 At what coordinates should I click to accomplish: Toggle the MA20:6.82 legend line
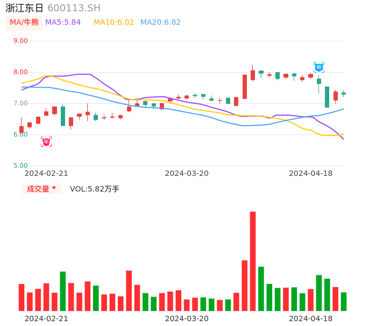pos(160,23)
